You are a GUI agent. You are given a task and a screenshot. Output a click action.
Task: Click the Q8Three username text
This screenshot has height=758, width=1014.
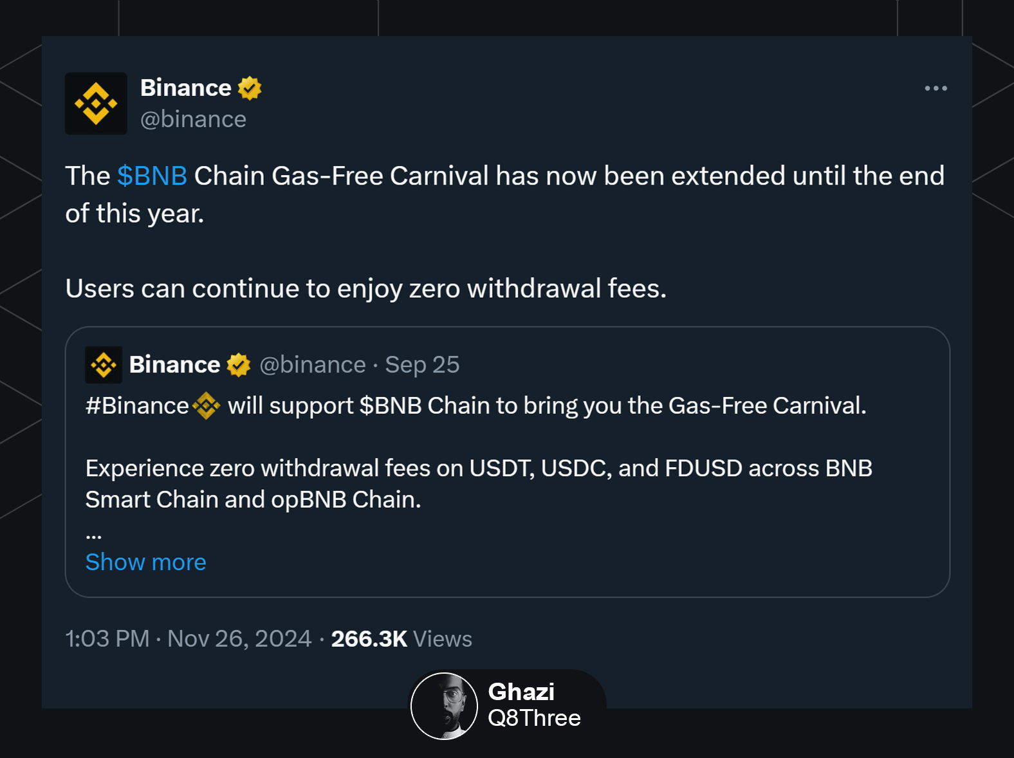(534, 718)
